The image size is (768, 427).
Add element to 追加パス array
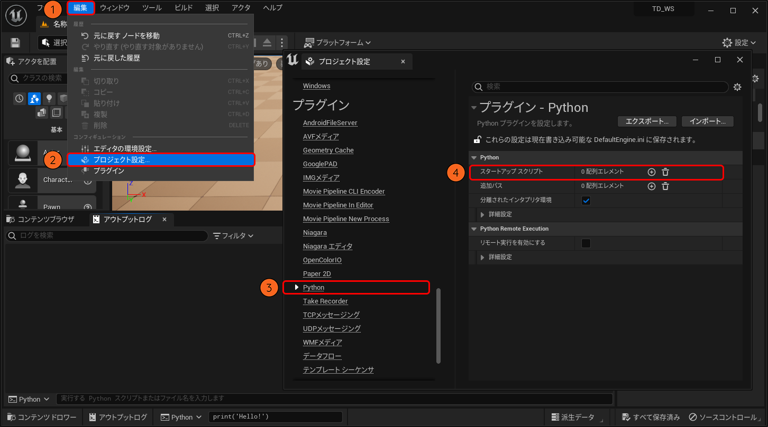coord(652,186)
